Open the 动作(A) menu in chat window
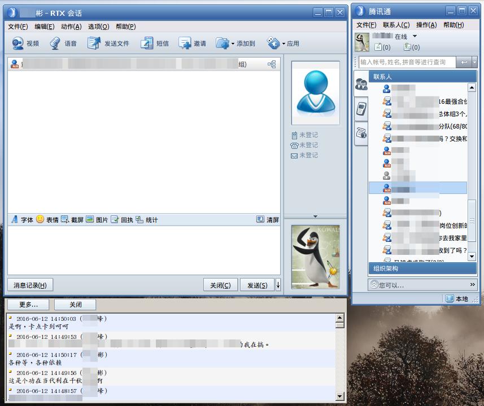This screenshot has width=484, height=406. (71, 27)
